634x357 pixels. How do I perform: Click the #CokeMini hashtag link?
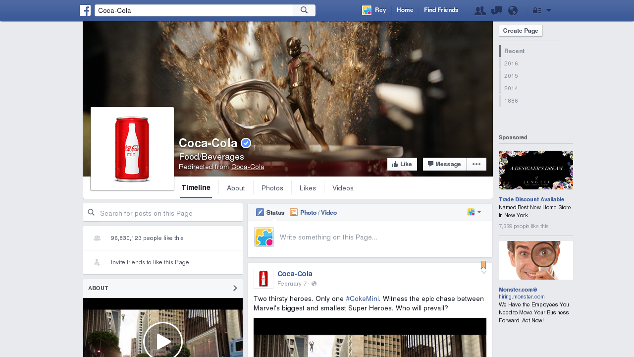[x=363, y=298]
